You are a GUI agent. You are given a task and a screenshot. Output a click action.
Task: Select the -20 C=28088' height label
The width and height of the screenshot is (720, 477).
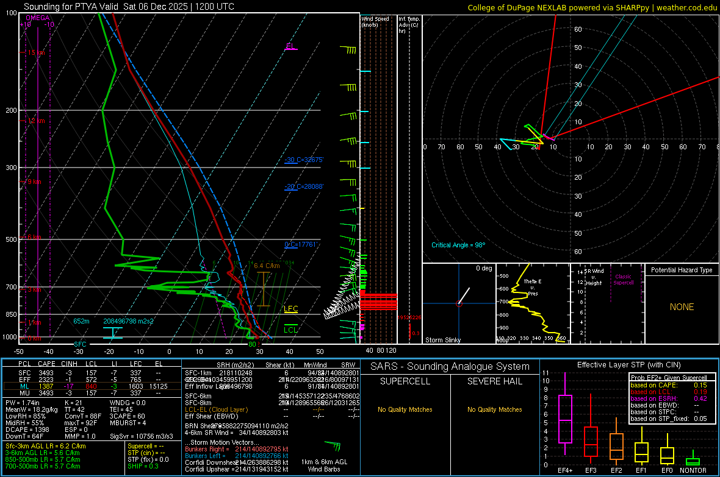[x=304, y=186]
